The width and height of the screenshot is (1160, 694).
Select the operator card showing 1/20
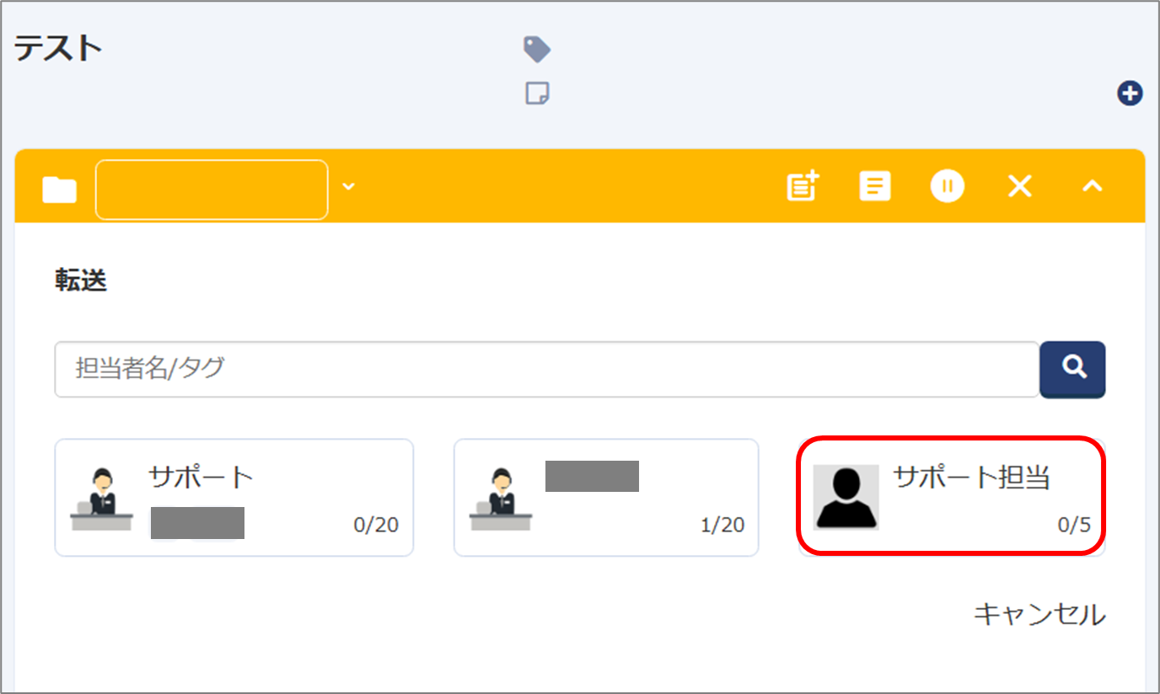(x=606, y=498)
